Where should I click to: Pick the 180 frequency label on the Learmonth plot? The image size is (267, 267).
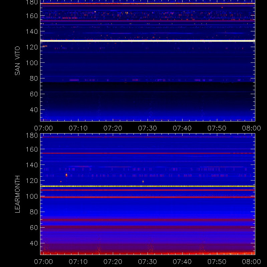click(32, 136)
